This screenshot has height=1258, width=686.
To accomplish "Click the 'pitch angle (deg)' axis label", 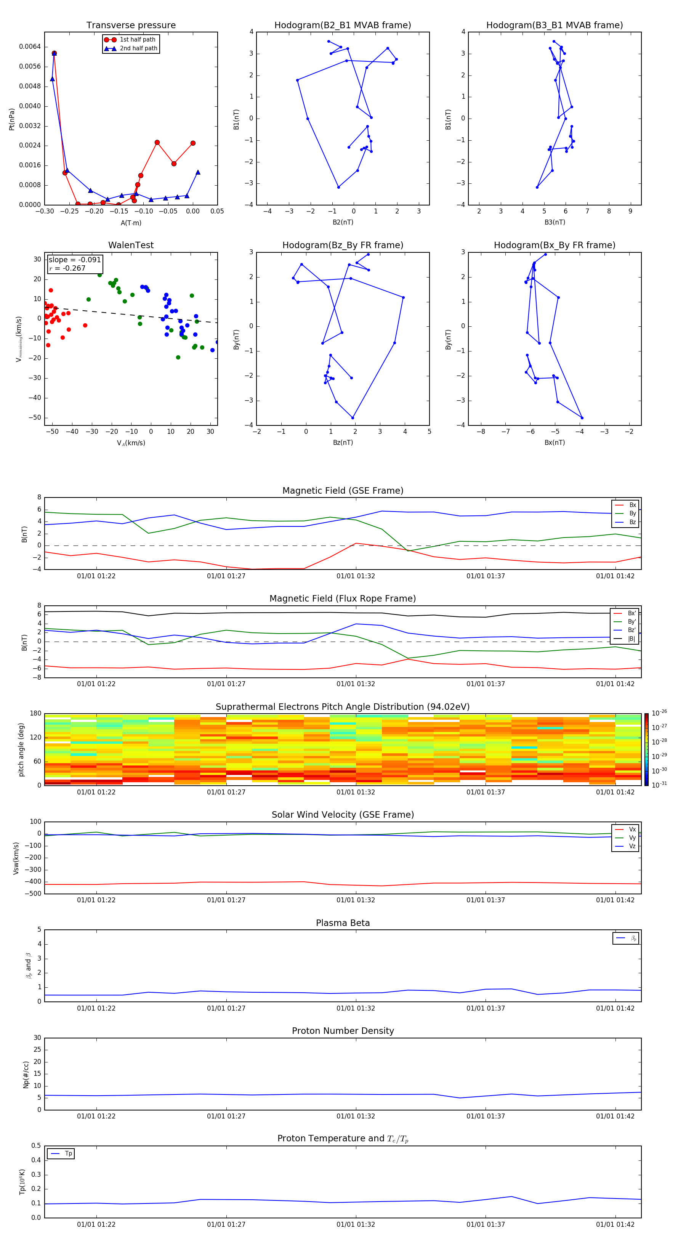I will (21, 749).
